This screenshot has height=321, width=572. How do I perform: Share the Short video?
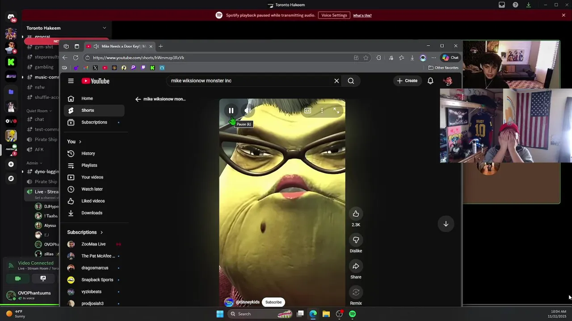tap(356, 266)
